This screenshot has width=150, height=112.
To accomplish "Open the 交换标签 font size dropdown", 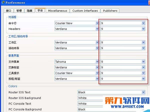I will click(x=143, y=67).
